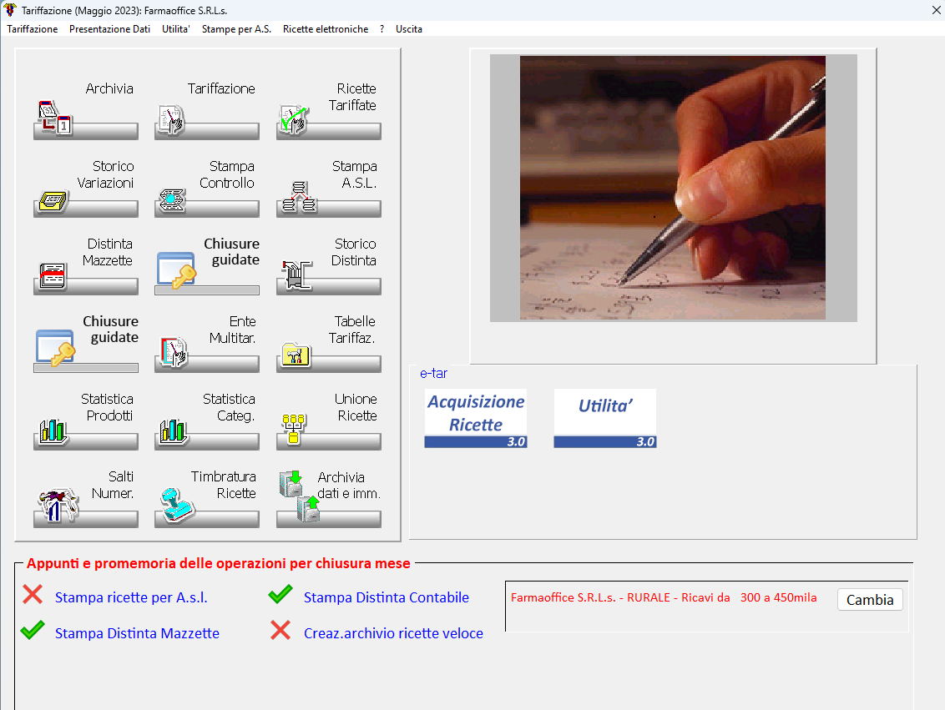Screen dimensions: 945x710
Task: Open the Stampa ricette per A.s.l. link
Action: (x=131, y=597)
